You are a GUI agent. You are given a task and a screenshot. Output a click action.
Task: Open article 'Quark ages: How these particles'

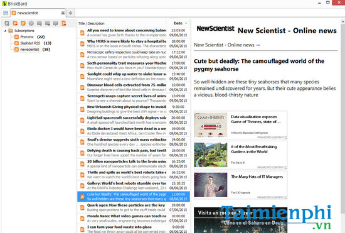click(x=134, y=207)
